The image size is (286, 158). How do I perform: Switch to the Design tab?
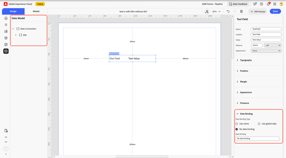pyautogui.click(x=13, y=11)
